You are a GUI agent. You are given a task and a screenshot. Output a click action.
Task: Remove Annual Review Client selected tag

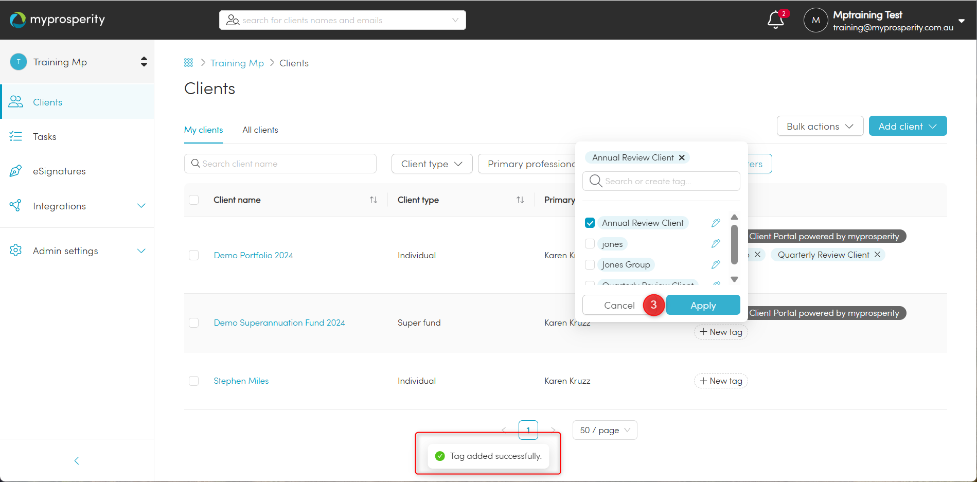(682, 157)
